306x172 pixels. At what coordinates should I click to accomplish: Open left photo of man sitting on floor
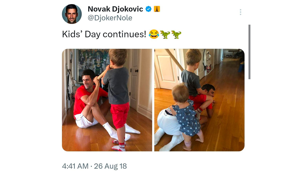pos(107,100)
